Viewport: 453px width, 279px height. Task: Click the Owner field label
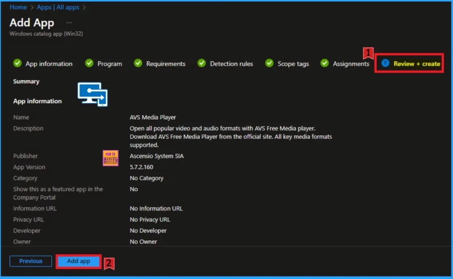22,242
